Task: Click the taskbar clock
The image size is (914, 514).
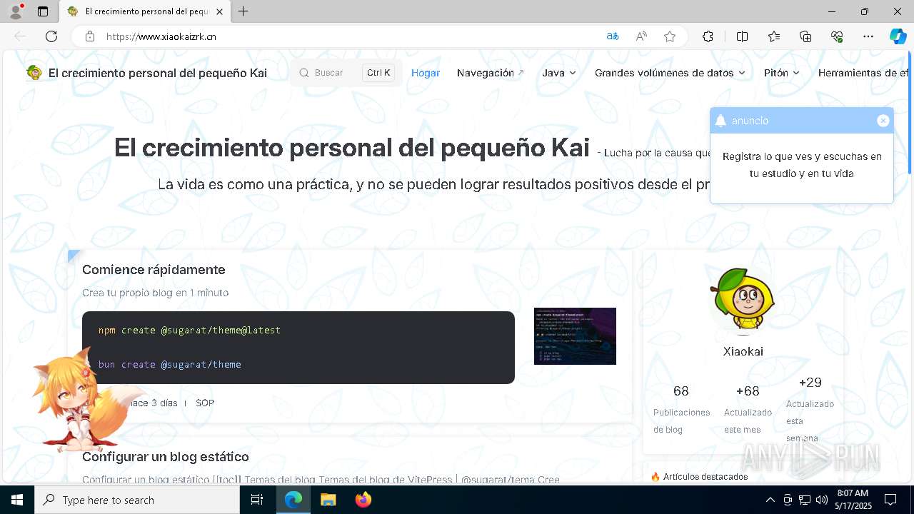Action: coord(852,500)
